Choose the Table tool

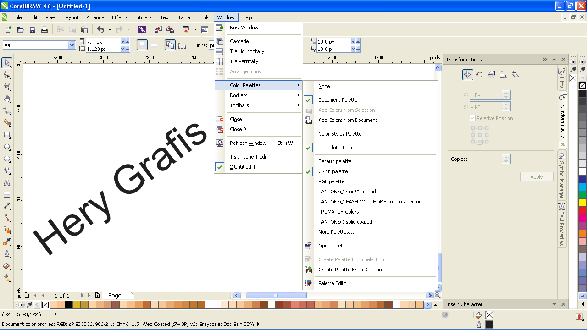click(x=7, y=194)
